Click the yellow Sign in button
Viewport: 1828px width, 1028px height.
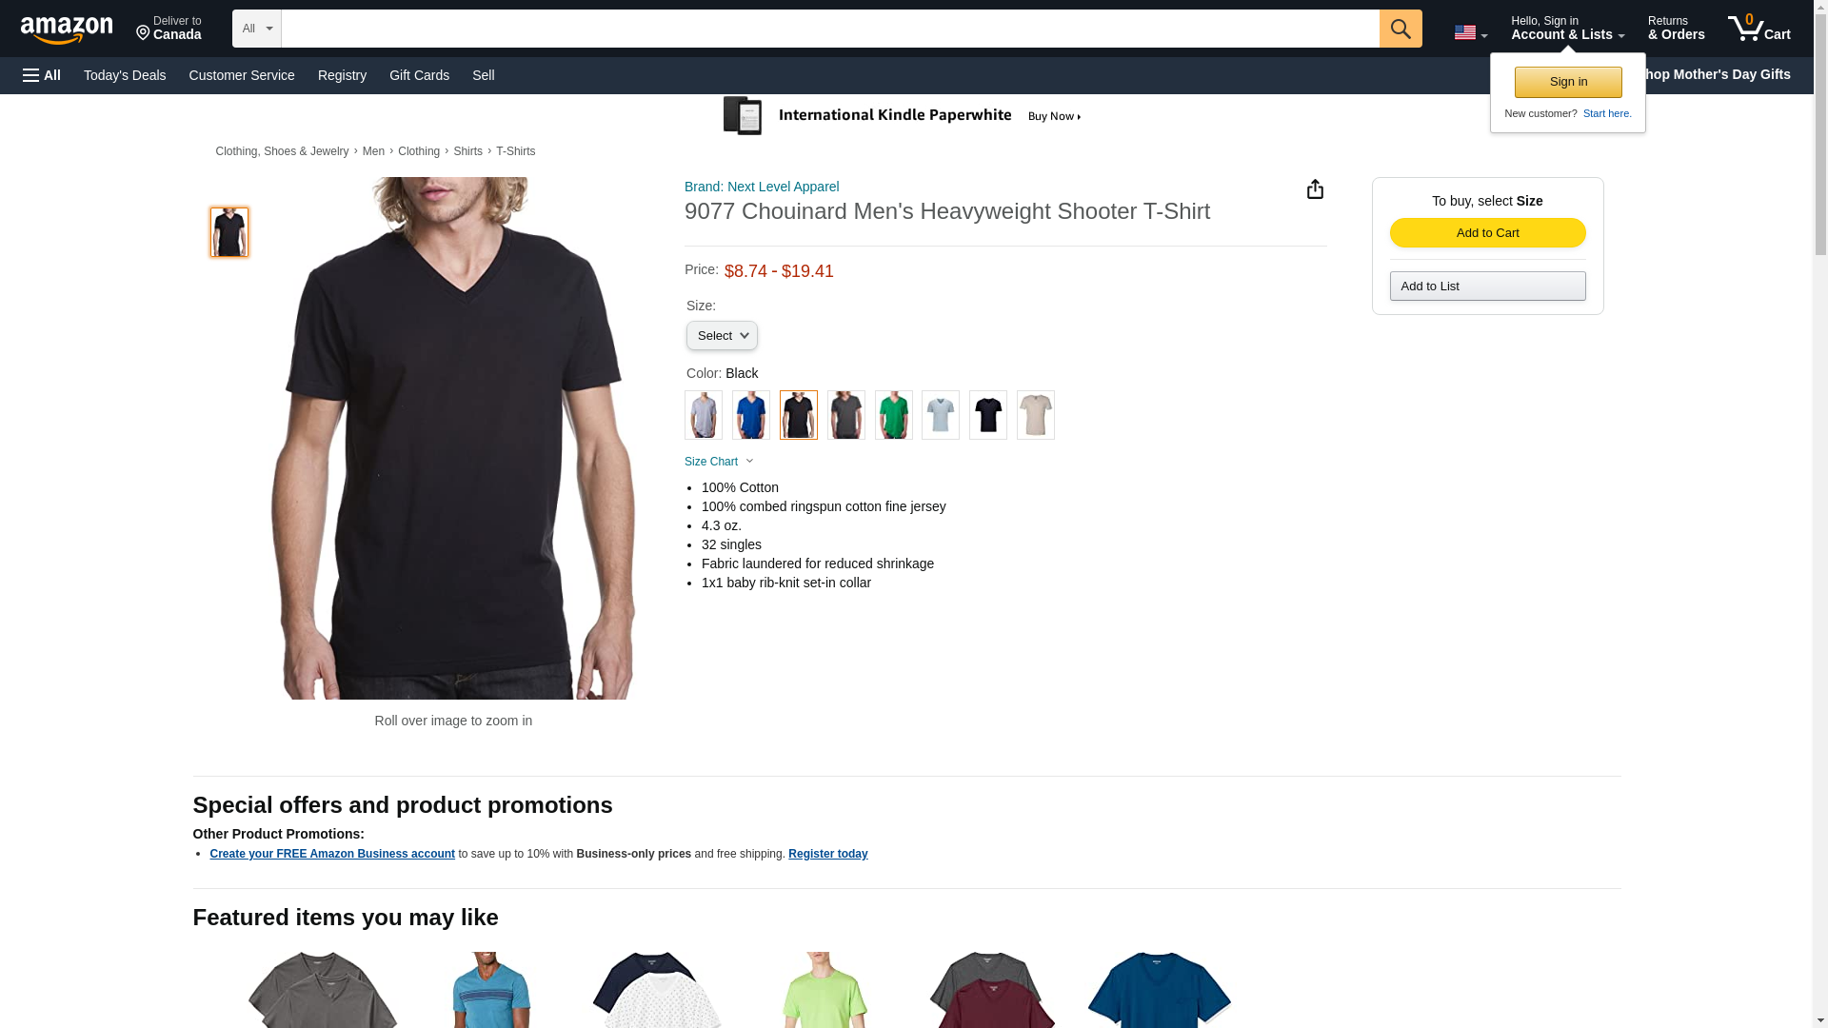pyautogui.click(x=1568, y=82)
